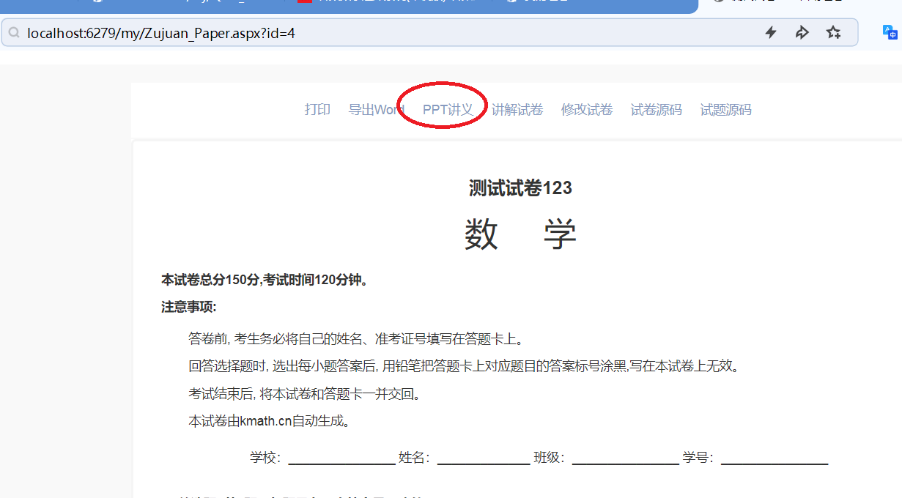Click the bookmark star icon
The width and height of the screenshot is (902, 498).
coord(834,32)
